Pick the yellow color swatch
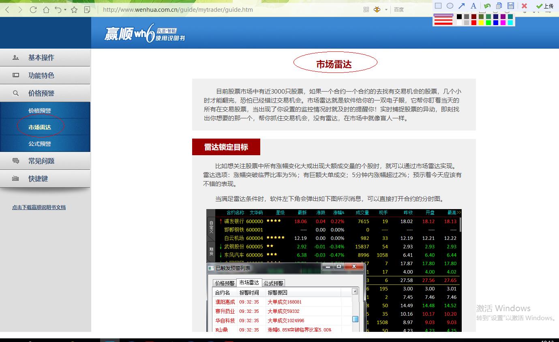The width and height of the screenshot is (559, 342). click(481, 23)
